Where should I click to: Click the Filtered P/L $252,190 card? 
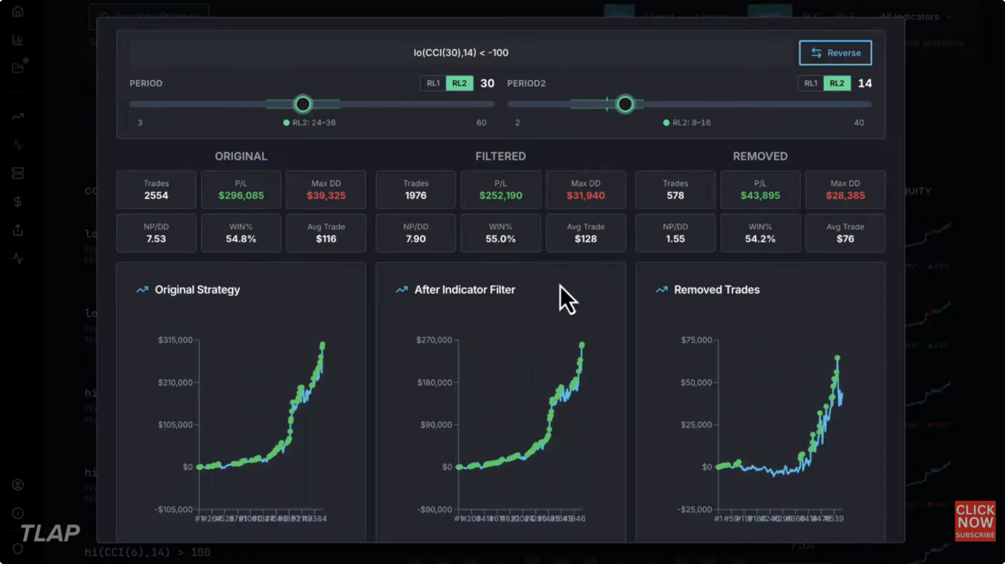[500, 190]
